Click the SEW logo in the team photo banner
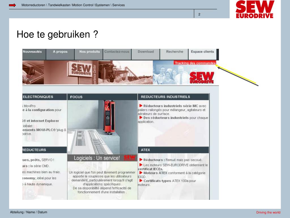Image resolution: width=290 pixels, height=218 pixels. point(202,78)
